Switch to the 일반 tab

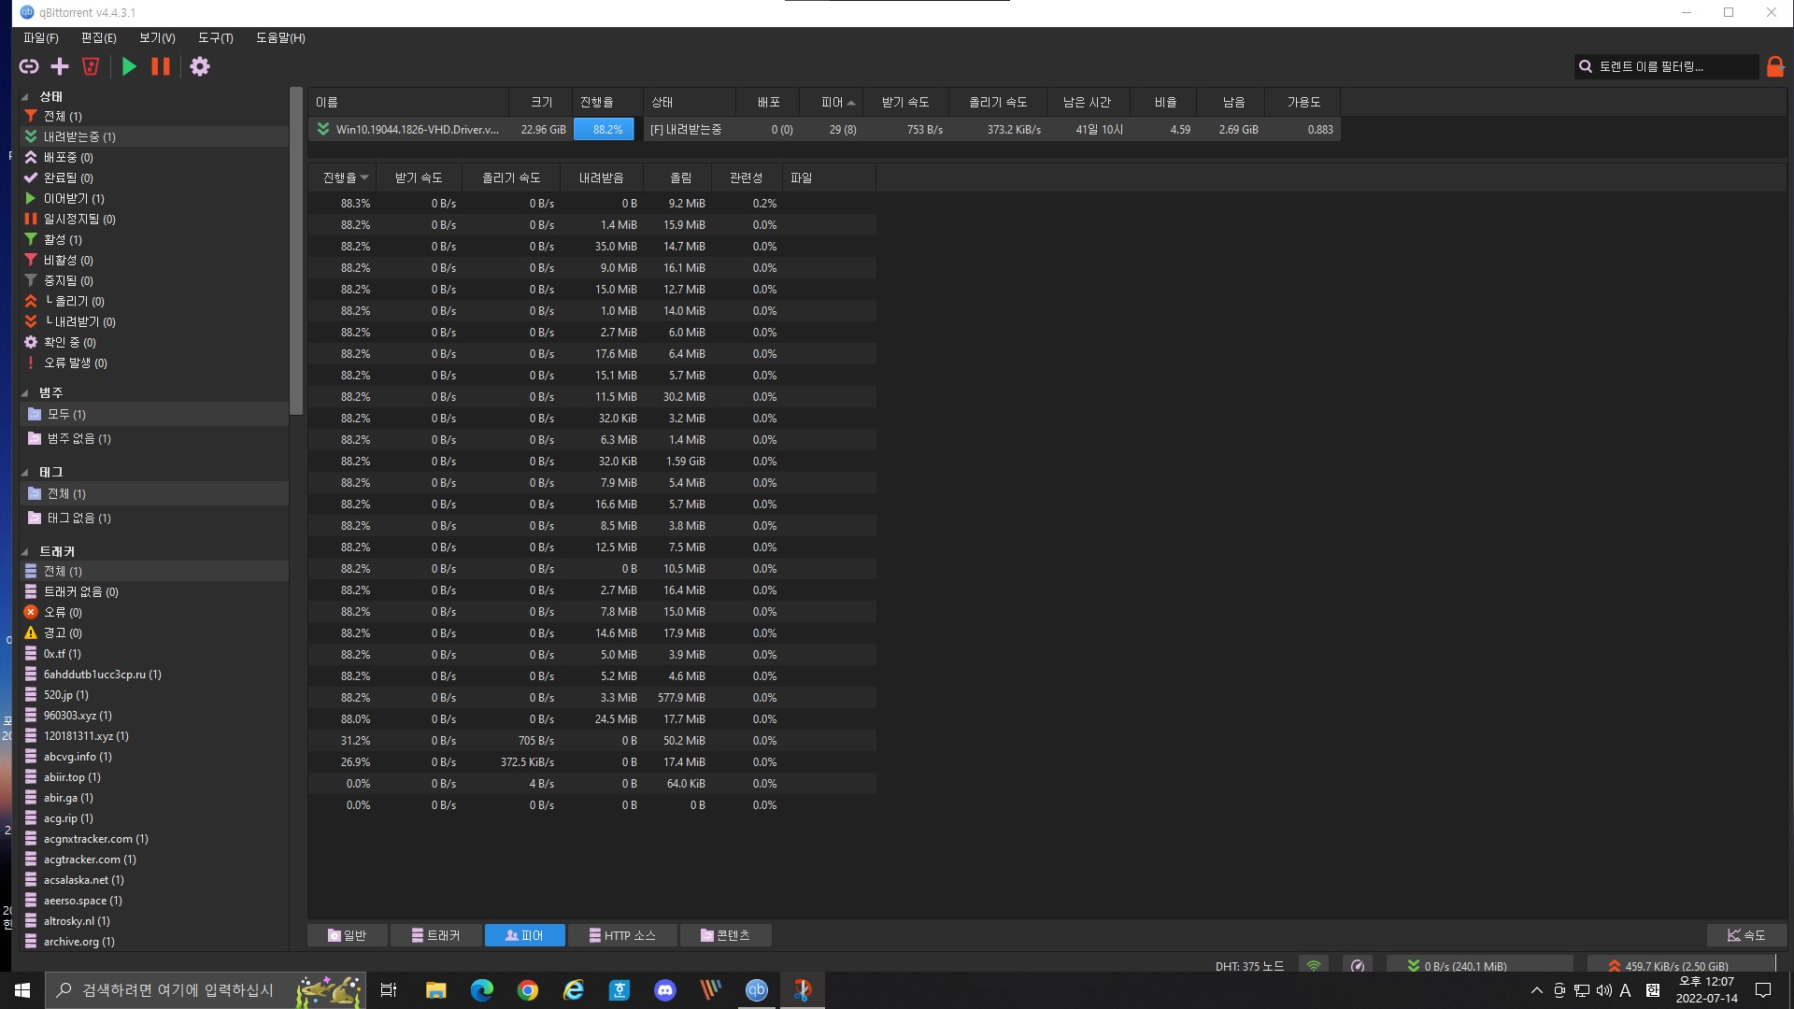[348, 935]
